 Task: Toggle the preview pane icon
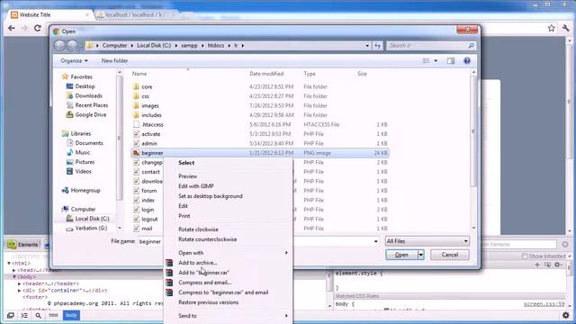[x=451, y=61]
